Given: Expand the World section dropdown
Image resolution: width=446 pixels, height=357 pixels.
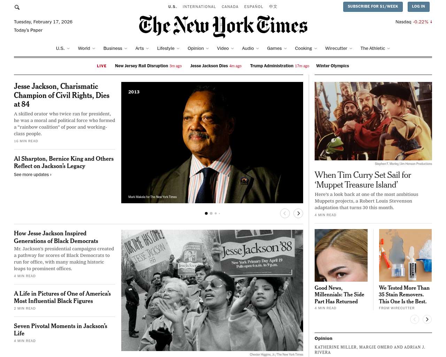Looking at the screenshot, I should pyautogui.click(x=94, y=48).
